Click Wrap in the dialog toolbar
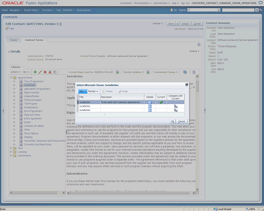The width and height of the screenshot is (264, 211). [123, 91]
